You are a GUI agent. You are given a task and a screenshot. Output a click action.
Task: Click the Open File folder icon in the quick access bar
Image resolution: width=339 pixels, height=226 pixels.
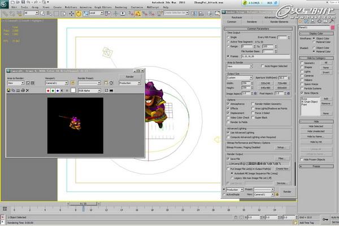[18, 2]
